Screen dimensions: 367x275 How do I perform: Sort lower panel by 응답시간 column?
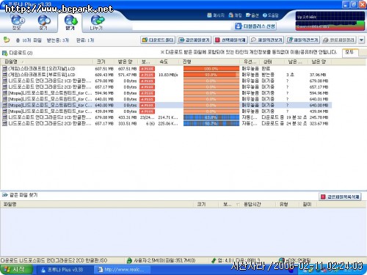coord(258,205)
